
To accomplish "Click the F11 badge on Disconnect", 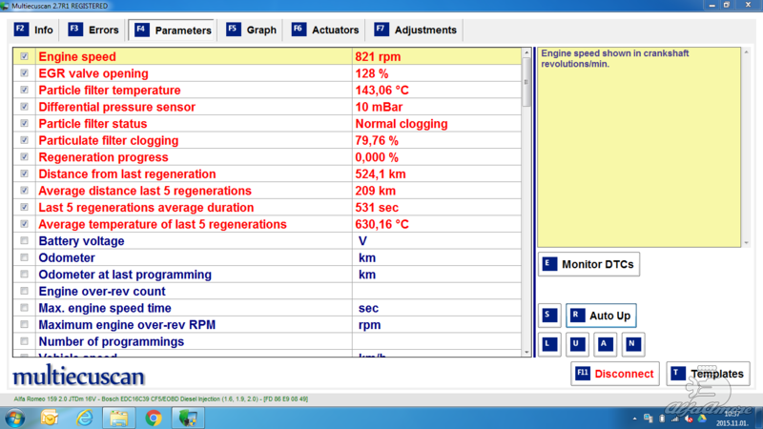I will [x=583, y=374].
